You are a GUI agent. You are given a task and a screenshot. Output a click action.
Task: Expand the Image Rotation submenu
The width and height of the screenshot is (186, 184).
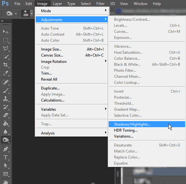click(72, 62)
